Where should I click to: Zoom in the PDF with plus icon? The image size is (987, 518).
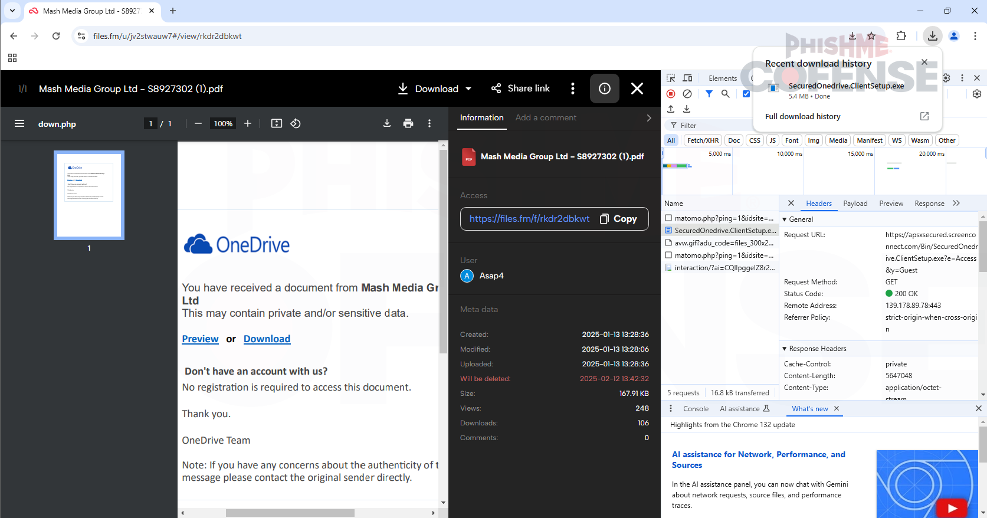pyautogui.click(x=248, y=123)
